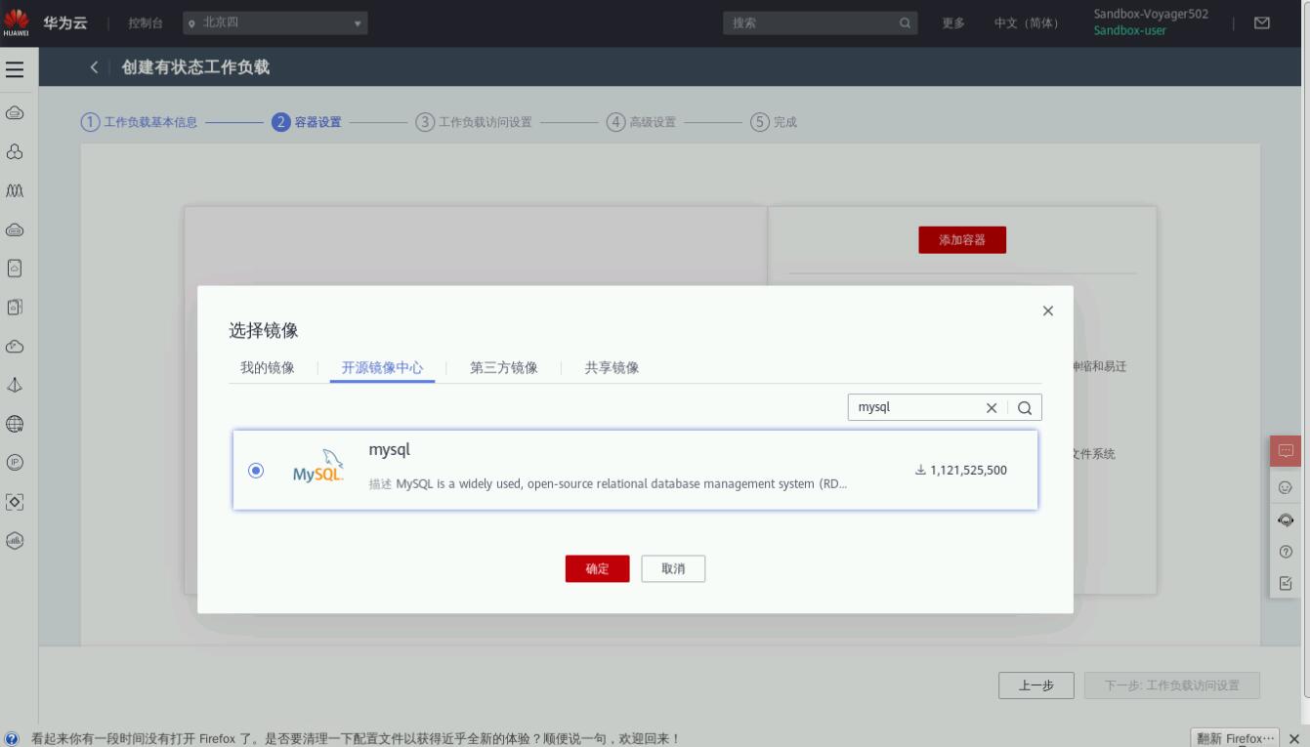Click the 添加容器 button
The height and width of the screenshot is (747, 1310).
pos(962,240)
